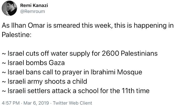
Task: Select the Israel bombs Gaza line
Action: pyautogui.click(x=33, y=63)
